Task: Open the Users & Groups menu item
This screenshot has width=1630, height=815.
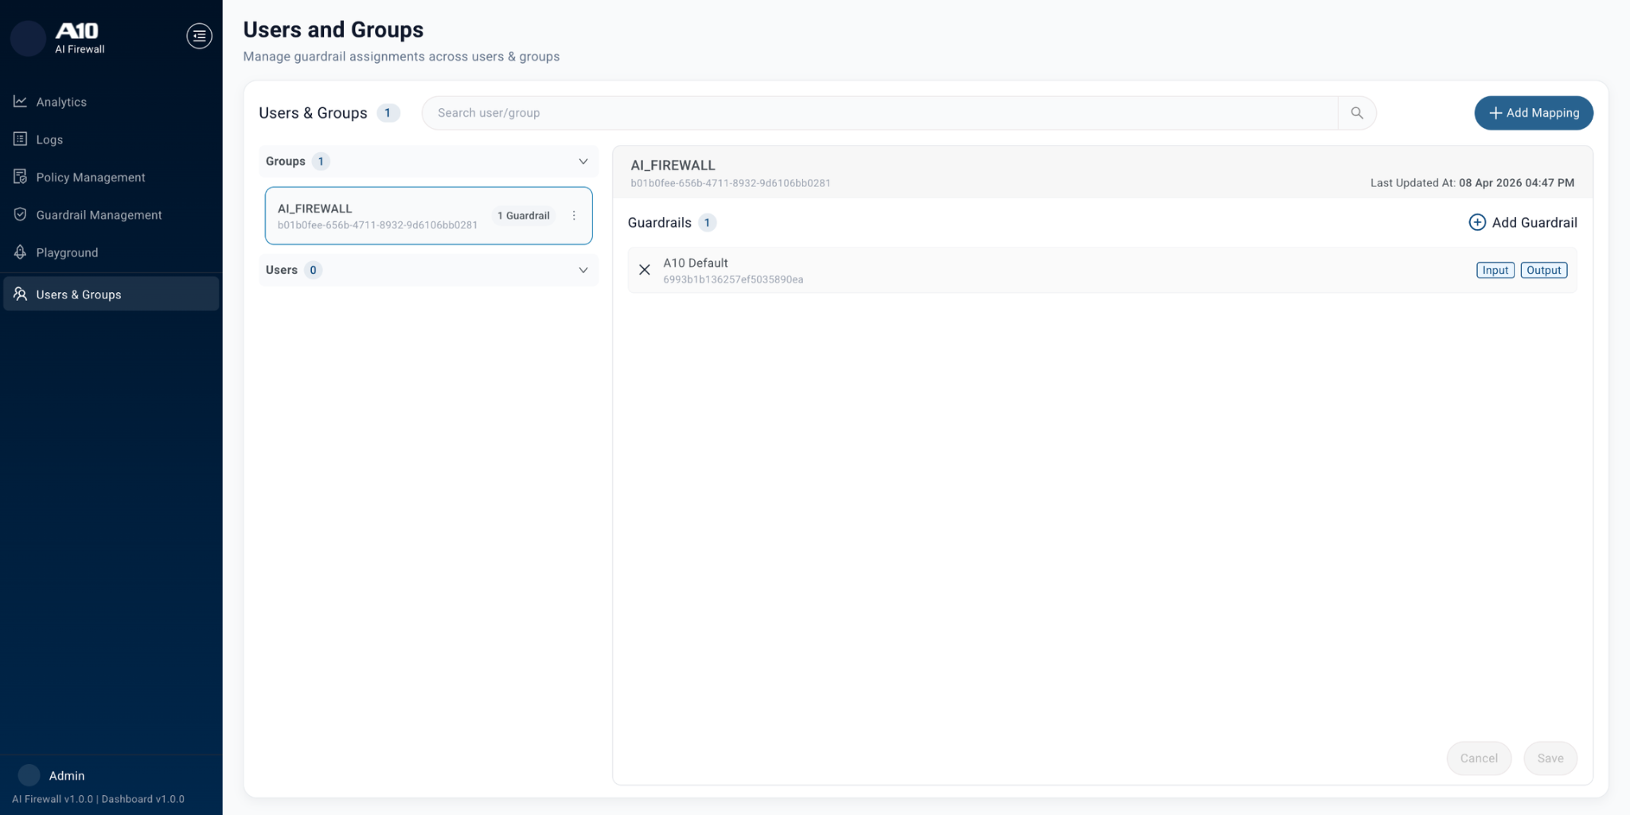Action: click(x=79, y=294)
